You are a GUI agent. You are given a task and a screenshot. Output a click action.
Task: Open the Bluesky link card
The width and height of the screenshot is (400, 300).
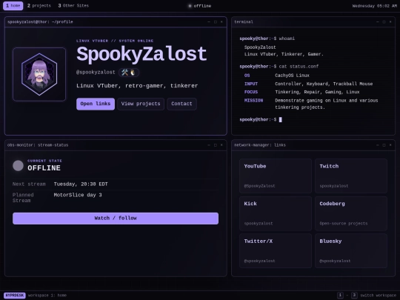(x=351, y=251)
